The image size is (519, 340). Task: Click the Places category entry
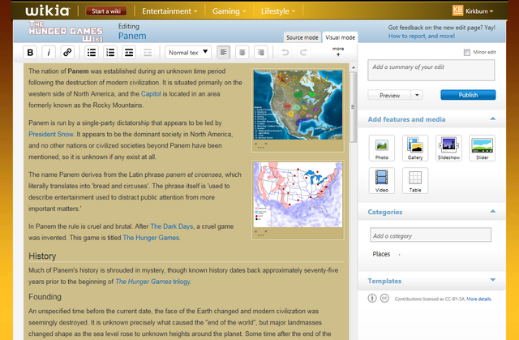pyautogui.click(x=381, y=254)
